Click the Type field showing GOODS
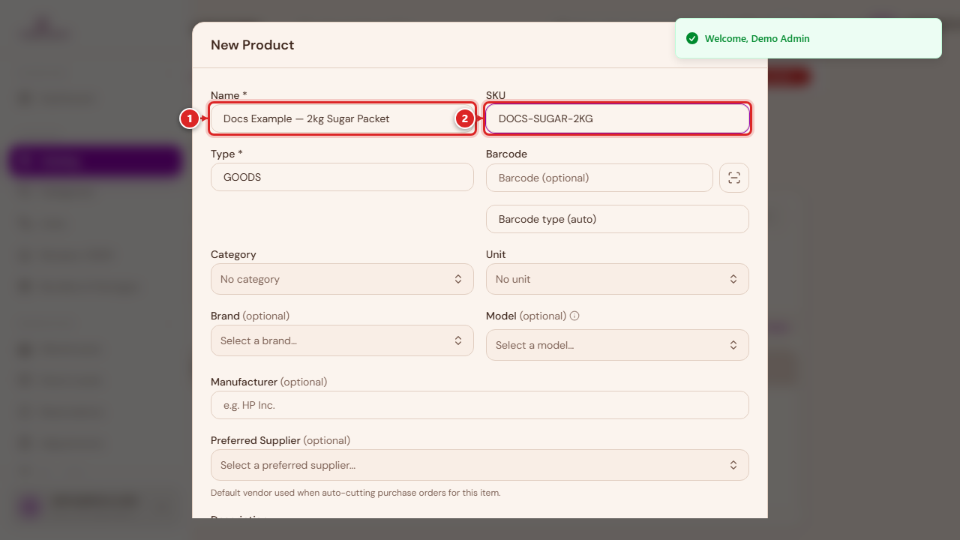This screenshot has width=960, height=540. [342, 178]
